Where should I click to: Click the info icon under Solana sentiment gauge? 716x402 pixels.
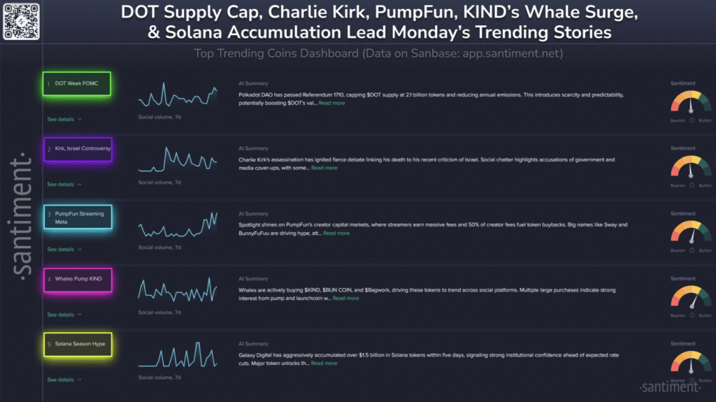(x=692, y=380)
